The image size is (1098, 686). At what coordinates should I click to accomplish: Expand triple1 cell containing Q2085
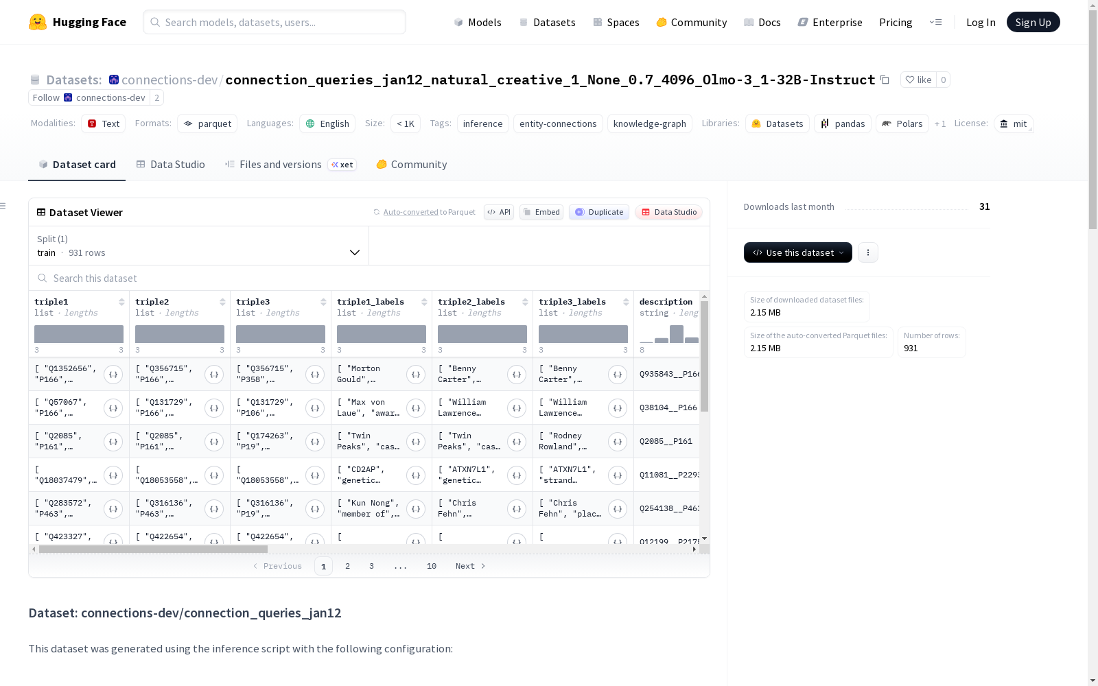(x=113, y=442)
